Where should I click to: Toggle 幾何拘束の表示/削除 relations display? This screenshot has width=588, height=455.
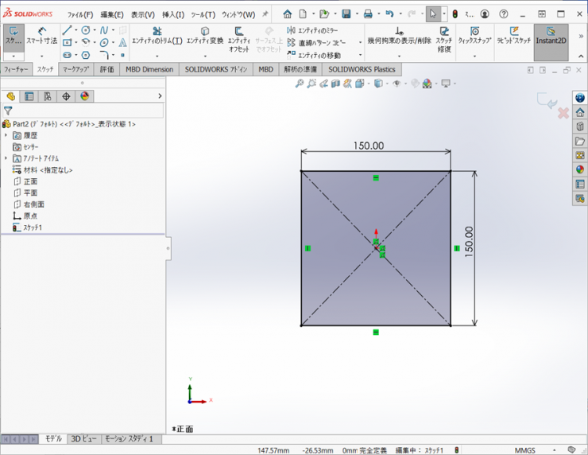tap(399, 36)
